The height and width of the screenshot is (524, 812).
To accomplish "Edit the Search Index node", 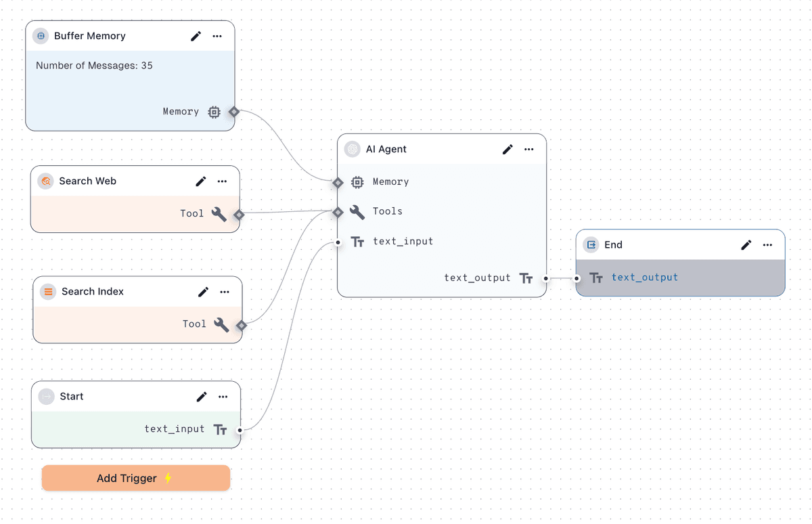I will point(203,292).
